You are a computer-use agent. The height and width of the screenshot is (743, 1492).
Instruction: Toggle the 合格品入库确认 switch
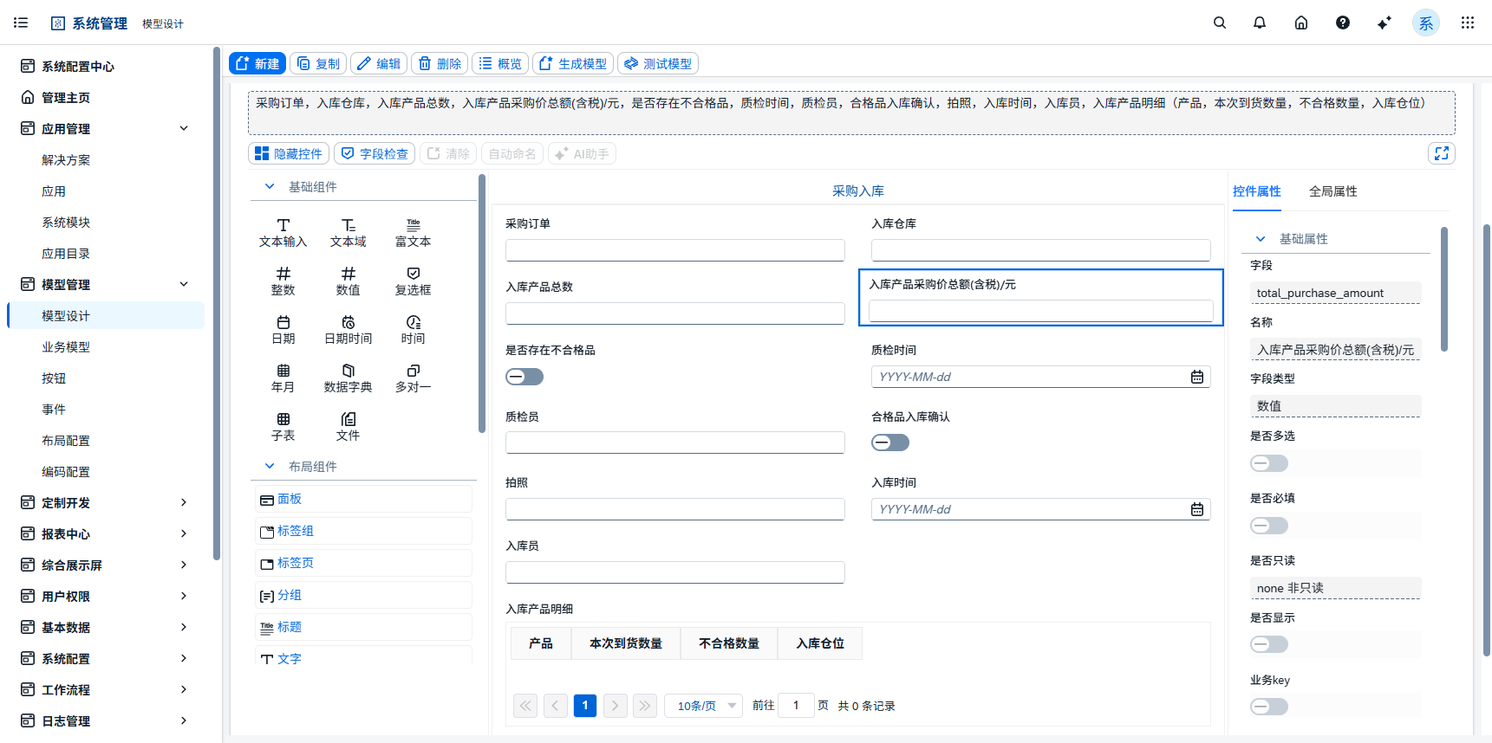(x=890, y=443)
